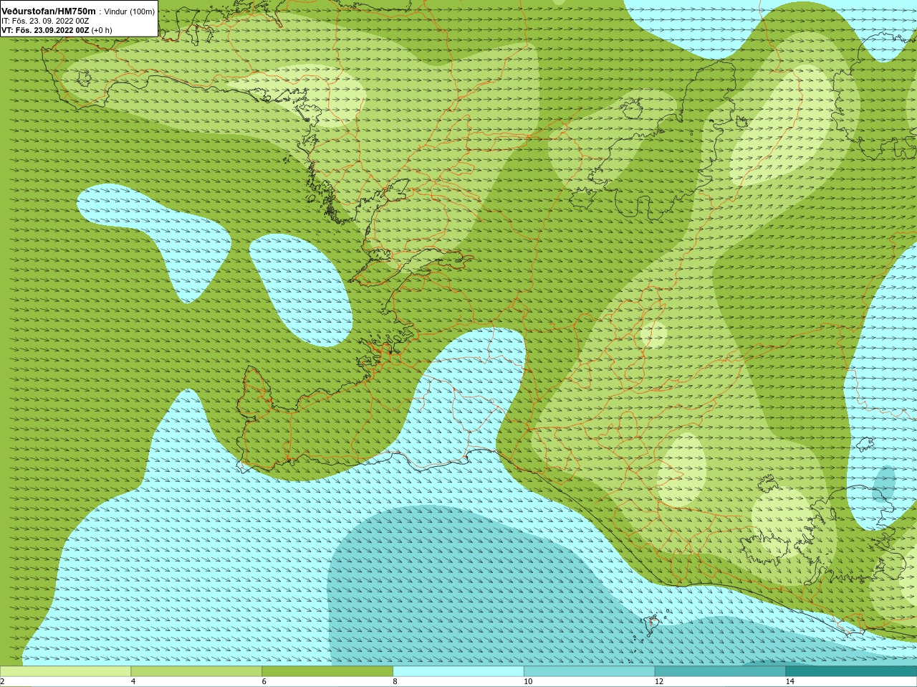Viewport: 917px width, 687px height.
Task: Select the VT: Fös. 23.09.2022 00Z (+0 h) line
Action: [57, 30]
